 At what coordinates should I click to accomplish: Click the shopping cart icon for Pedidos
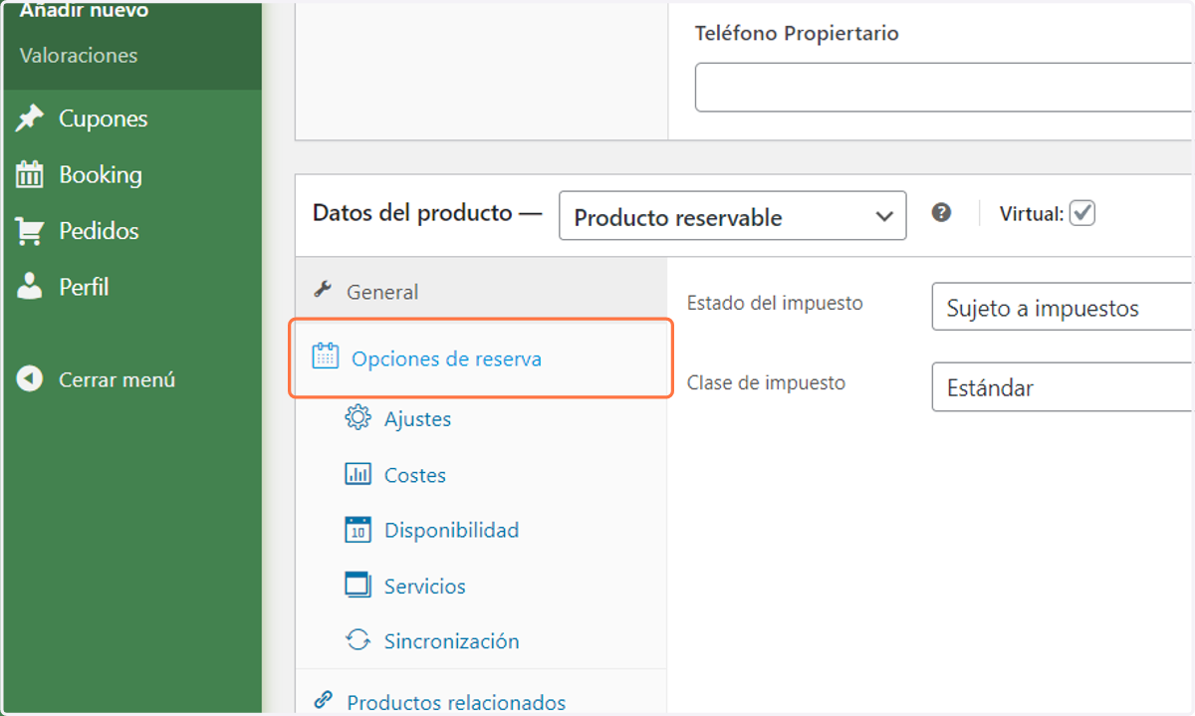[30, 231]
